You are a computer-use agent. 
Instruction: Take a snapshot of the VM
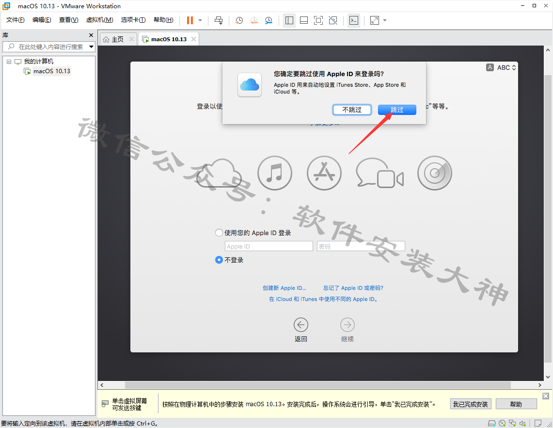pyautogui.click(x=239, y=20)
